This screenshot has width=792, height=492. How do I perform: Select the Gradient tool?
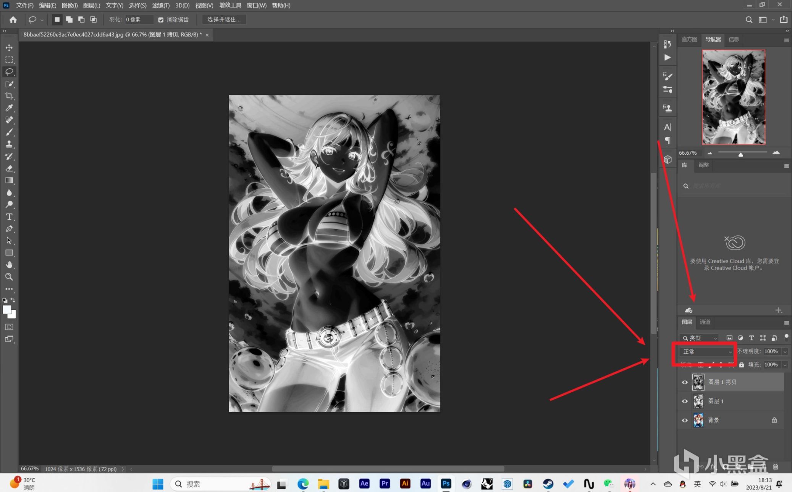click(x=9, y=180)
